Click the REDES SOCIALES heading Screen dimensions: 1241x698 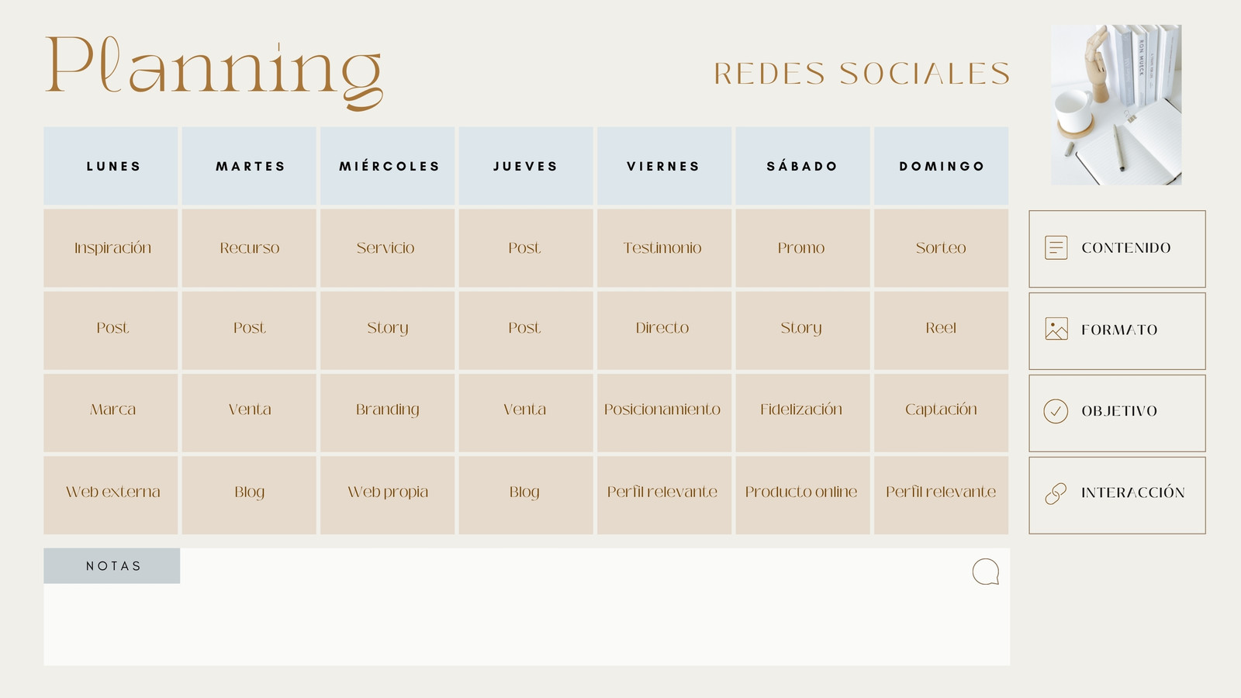click(862, 74)
